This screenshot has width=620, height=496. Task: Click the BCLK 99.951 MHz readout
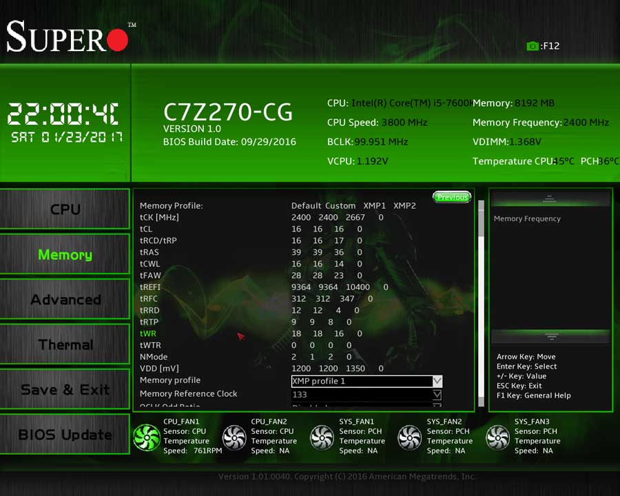coord(367,142)
